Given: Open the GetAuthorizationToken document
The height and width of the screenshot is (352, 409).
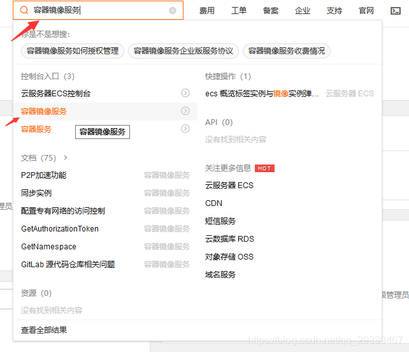Looking at the screenshot, I should pos(60,229).
